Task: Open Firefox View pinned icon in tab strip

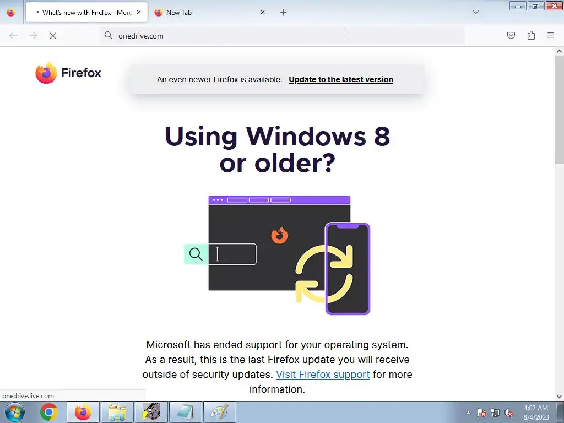Action: [x=11, y=13]
